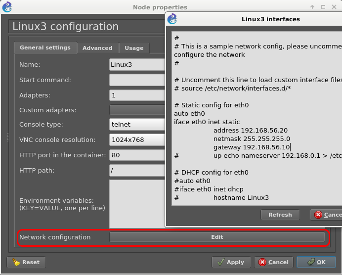This screenshot has width=342, height=275.
Task: Switch to the Usage tab
Action: click(134, 48)
